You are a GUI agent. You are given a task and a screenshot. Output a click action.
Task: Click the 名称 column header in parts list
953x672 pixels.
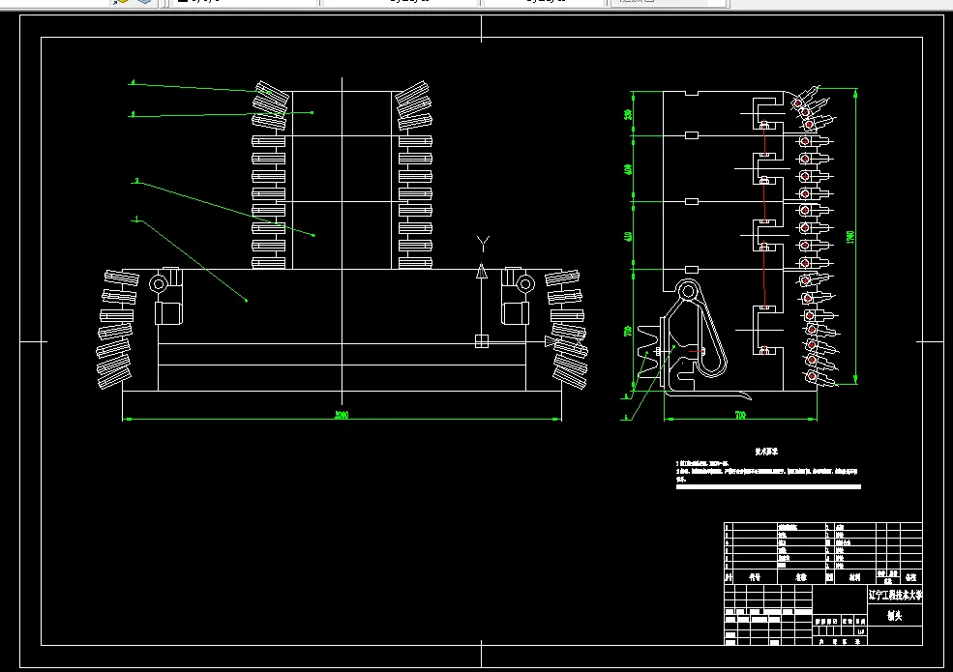801,577
